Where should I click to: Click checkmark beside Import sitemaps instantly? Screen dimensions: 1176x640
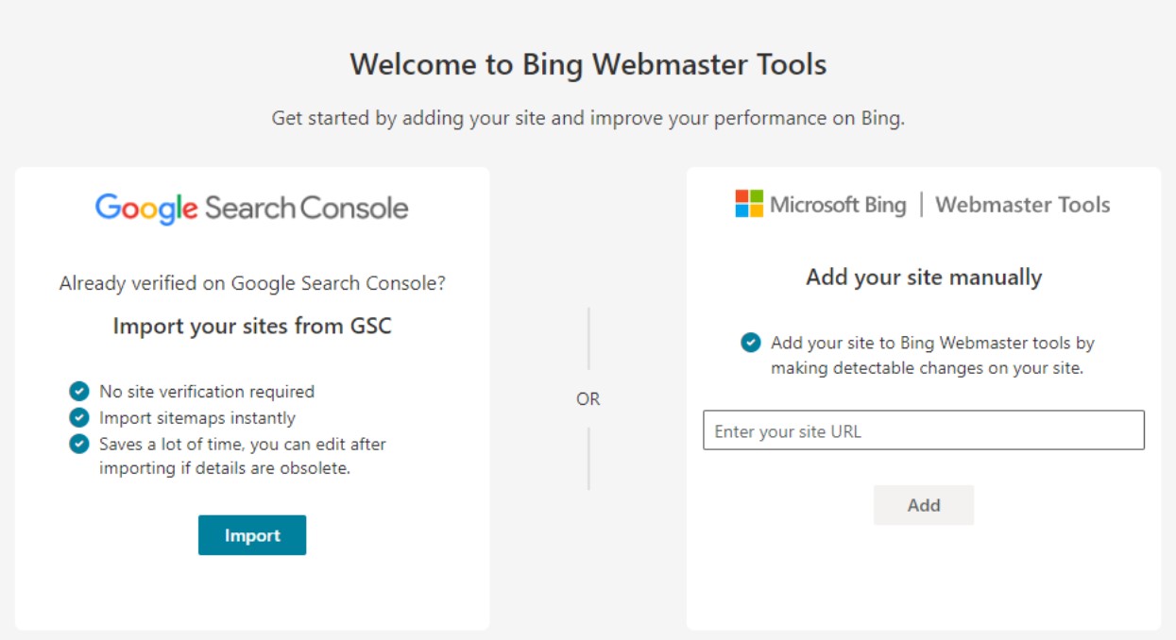coord(79,418)
